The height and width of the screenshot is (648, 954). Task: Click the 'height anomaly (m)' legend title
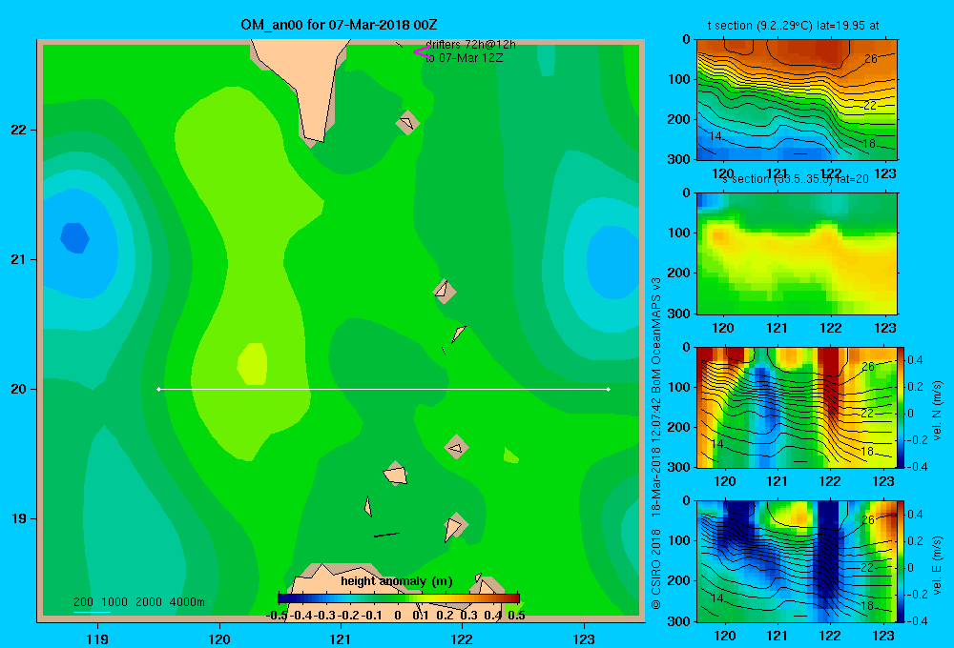[x=397, y=581]
